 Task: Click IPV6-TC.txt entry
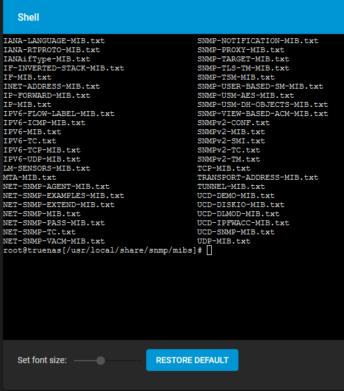coord(30,141)
